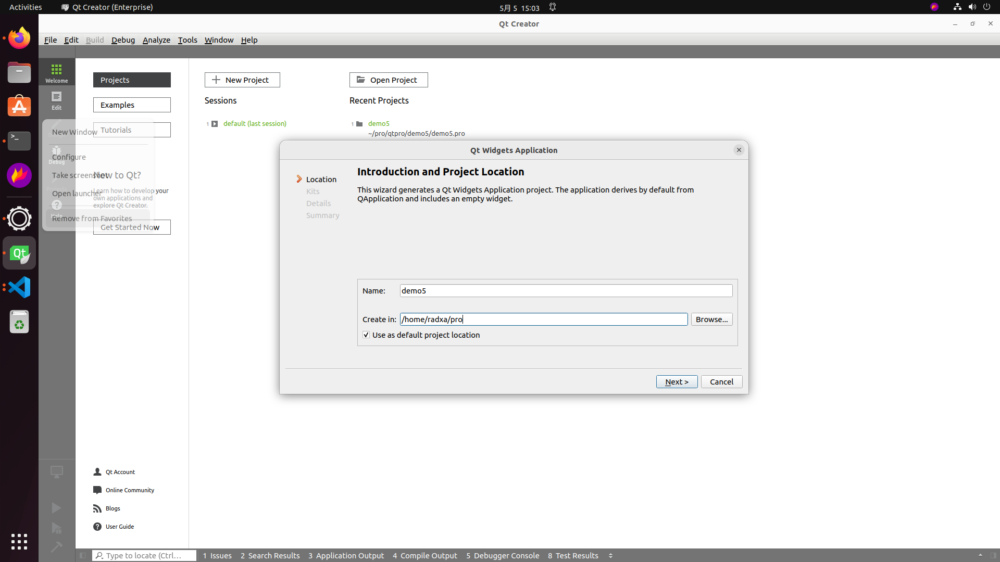The width and height of the screenshot is (1000, 562).
Task: Select the default last session
Action: [255, 123]
